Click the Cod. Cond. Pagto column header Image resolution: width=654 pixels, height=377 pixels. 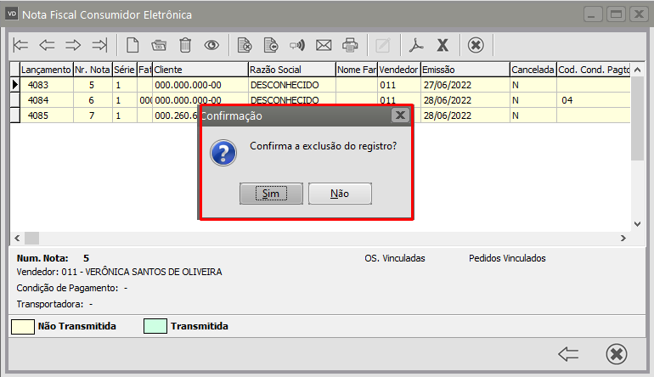(594, 70)
